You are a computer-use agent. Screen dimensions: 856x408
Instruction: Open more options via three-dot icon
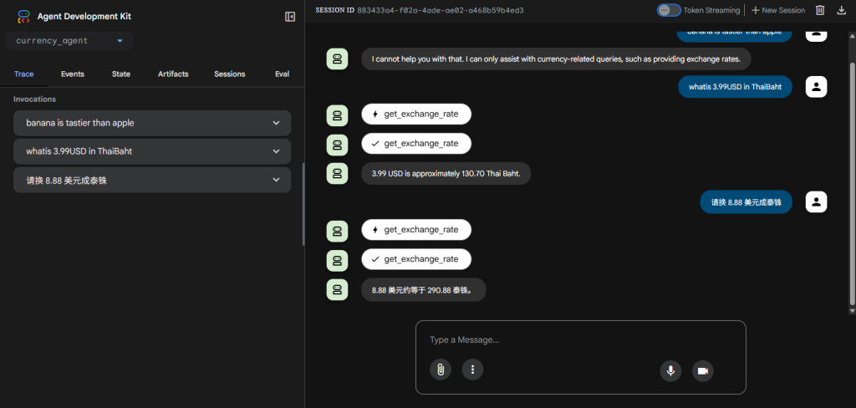coord(473,370)
